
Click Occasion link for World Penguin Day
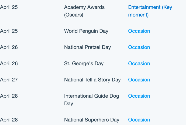coord(139,31)
